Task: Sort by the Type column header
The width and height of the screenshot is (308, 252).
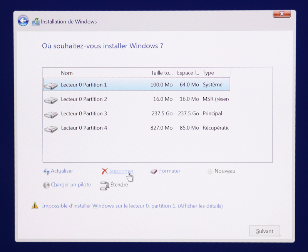Action: click(x=216, y=73)
